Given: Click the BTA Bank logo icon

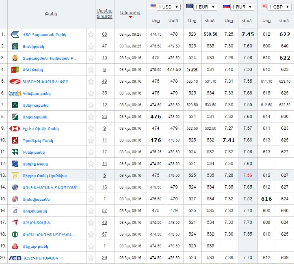Looking at the screenshot, I should coord(15,70).
